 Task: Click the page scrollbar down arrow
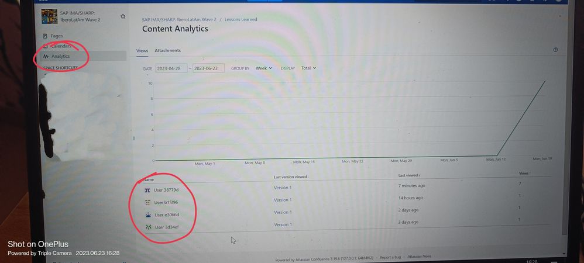(564, 253)
